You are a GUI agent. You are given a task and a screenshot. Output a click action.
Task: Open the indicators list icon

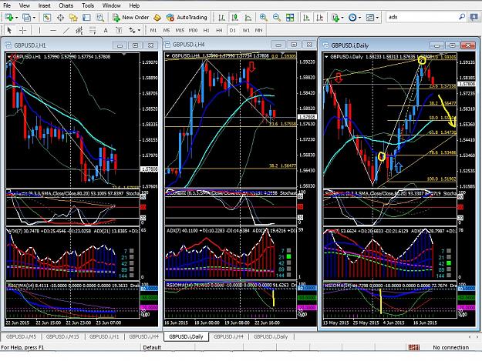[335, 18]
